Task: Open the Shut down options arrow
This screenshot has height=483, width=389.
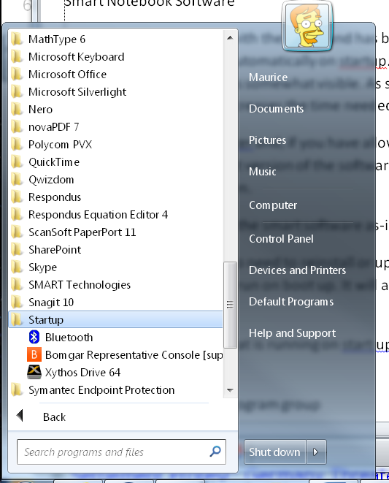Action: point(316,452)
